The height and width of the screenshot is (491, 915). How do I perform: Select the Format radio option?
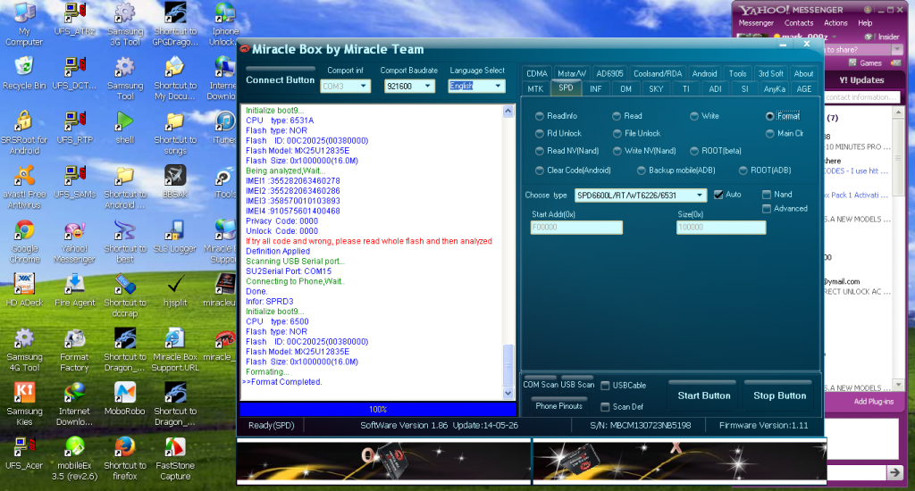click(x=783, y=116)
